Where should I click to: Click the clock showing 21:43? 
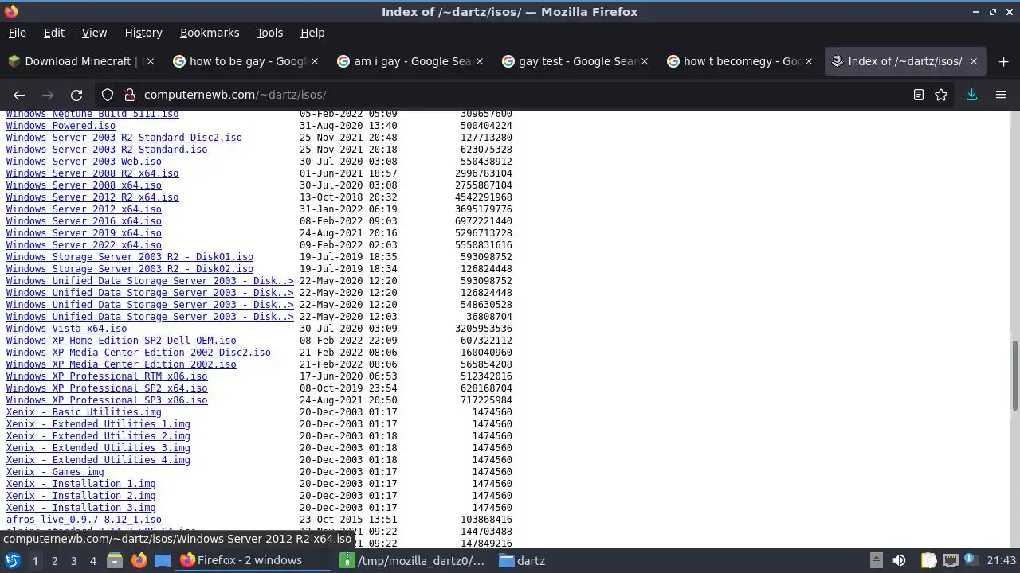(1001, 560)
